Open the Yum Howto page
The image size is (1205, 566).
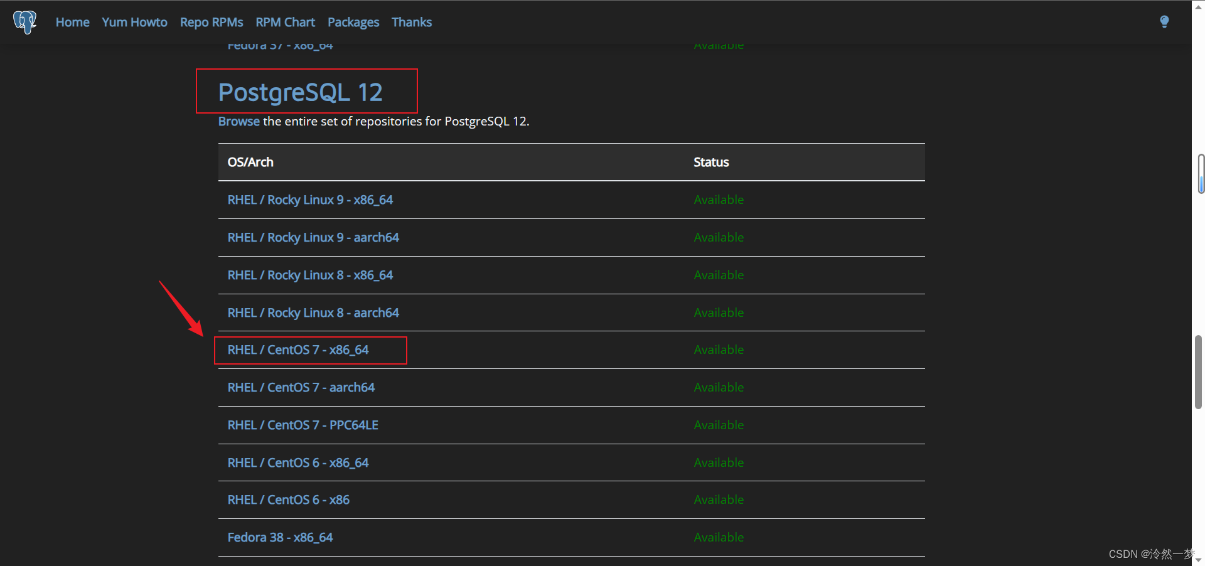[134, 22]
